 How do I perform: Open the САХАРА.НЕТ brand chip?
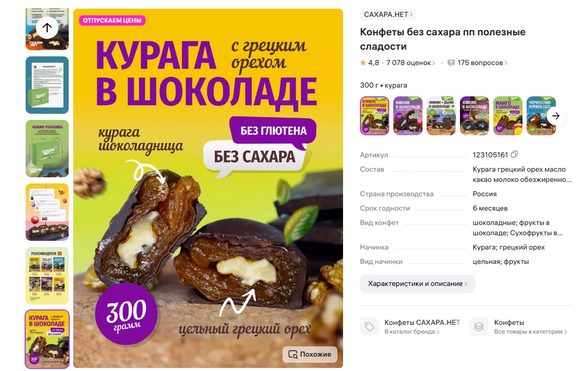tap(388, 14)
